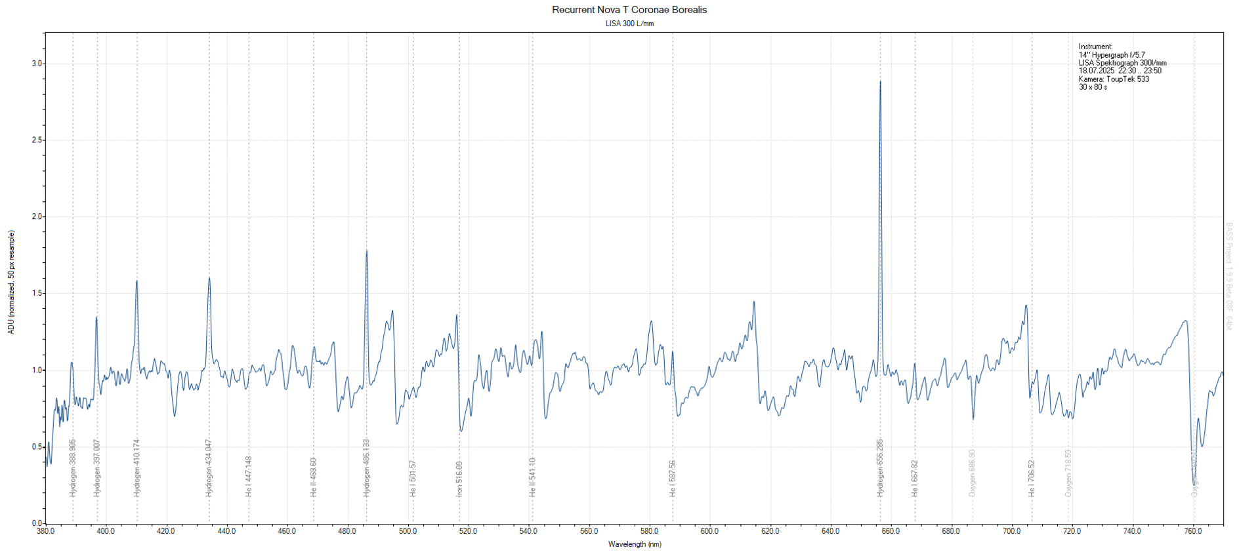Click the x-axis label "Wavelength (nm)"
1260x556 pixels.
[x=635, y=544]
